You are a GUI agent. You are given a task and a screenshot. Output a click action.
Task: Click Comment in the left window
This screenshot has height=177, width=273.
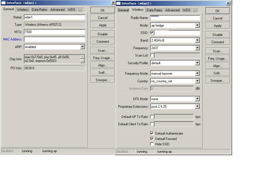pos(102,42)
